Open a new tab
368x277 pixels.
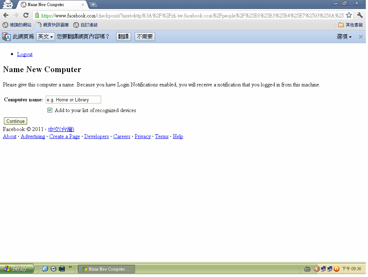click(93, 4)
